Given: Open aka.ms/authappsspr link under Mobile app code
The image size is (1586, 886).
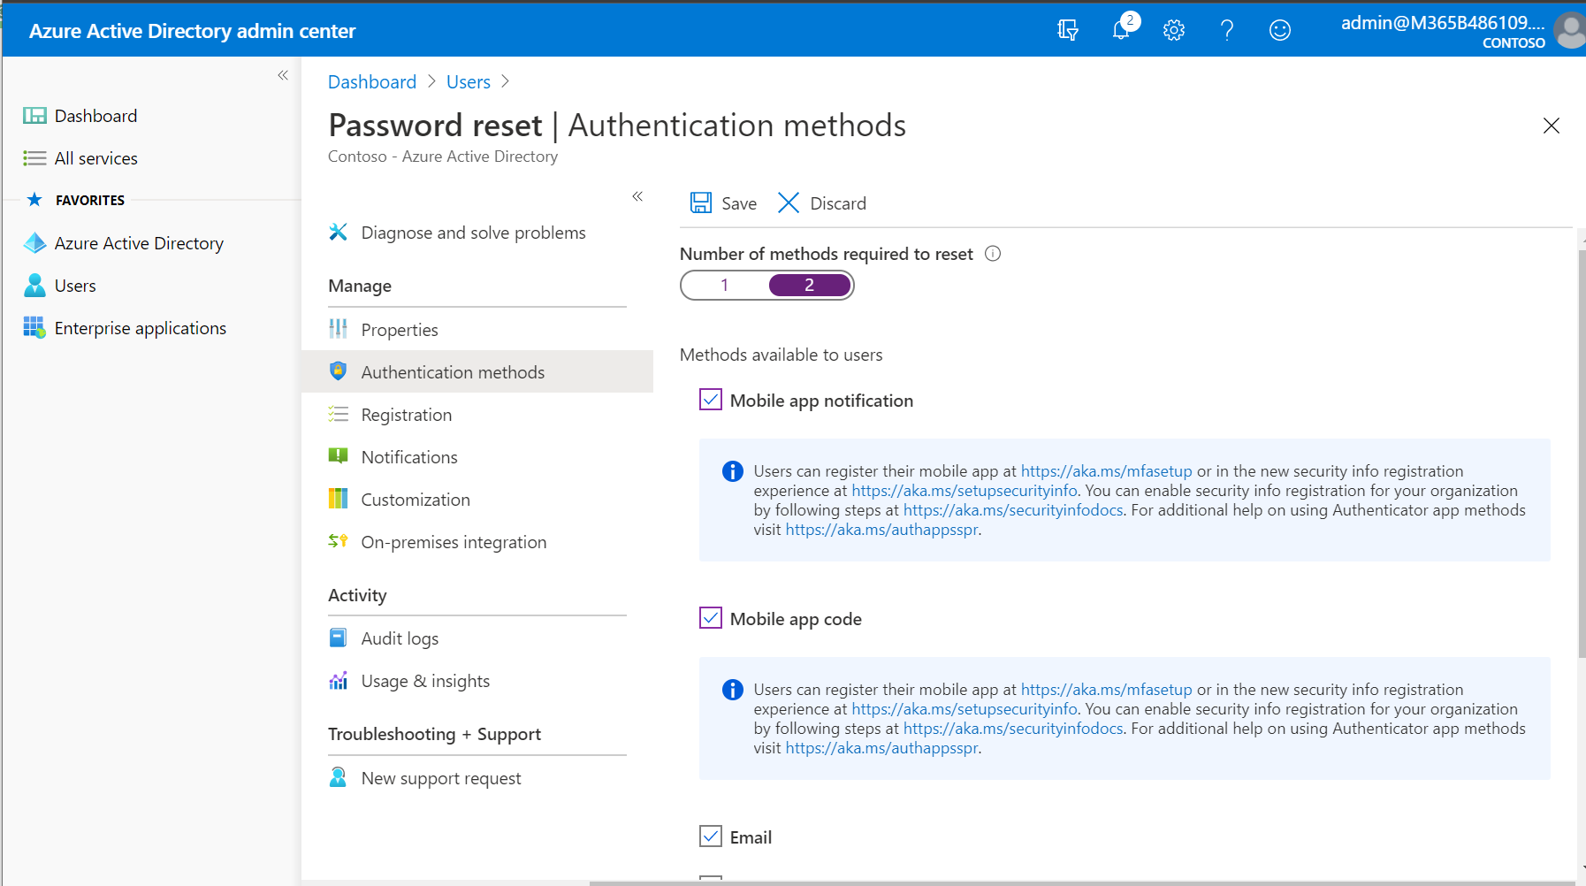Looking at the screenshot, I should [x=881, y=748].
